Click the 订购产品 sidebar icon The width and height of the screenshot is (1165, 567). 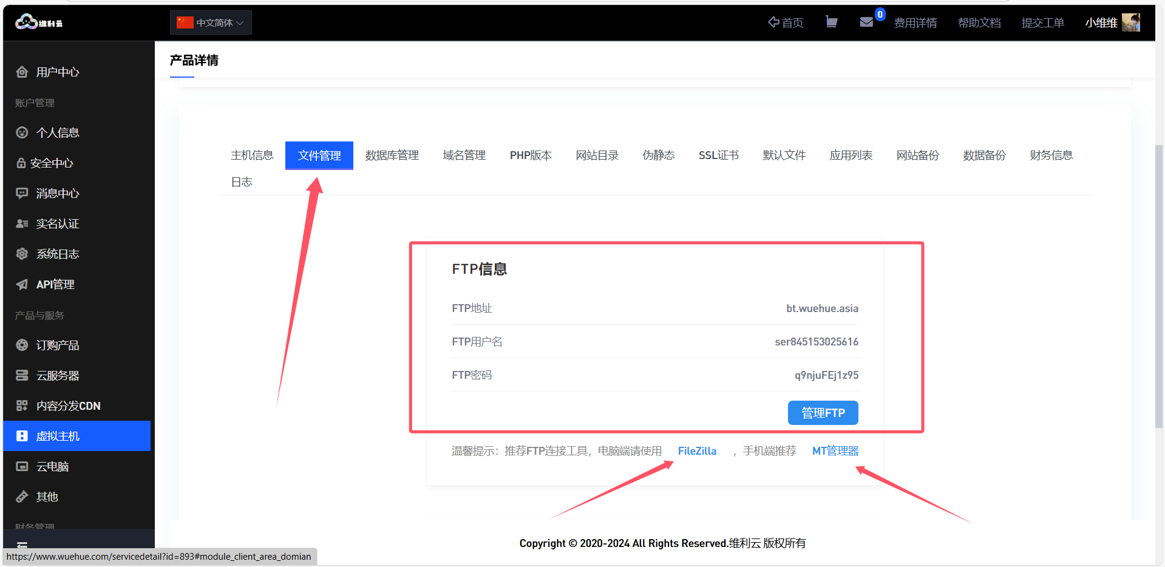[x=22, y=345]
